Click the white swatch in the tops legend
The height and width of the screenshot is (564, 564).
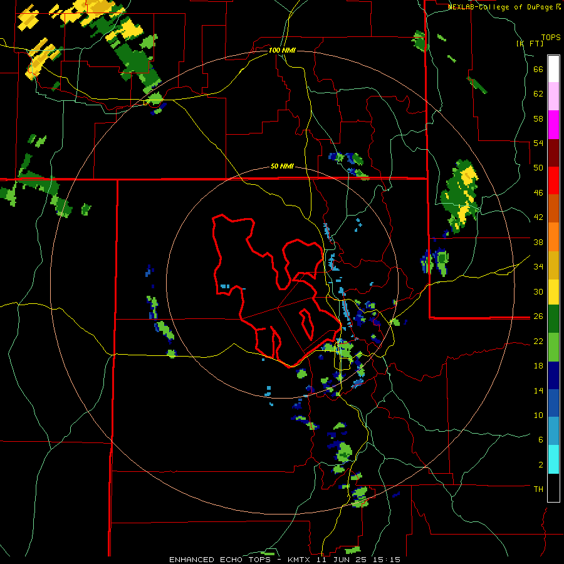click(553, 69)
